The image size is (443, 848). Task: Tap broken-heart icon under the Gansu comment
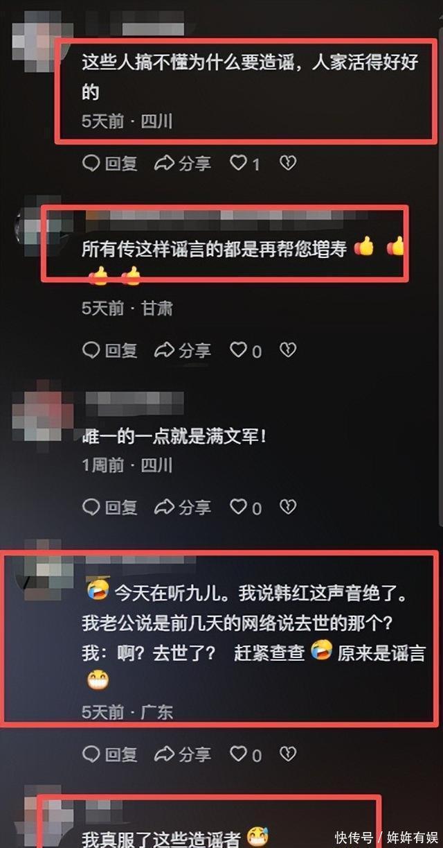click(288, 350)
